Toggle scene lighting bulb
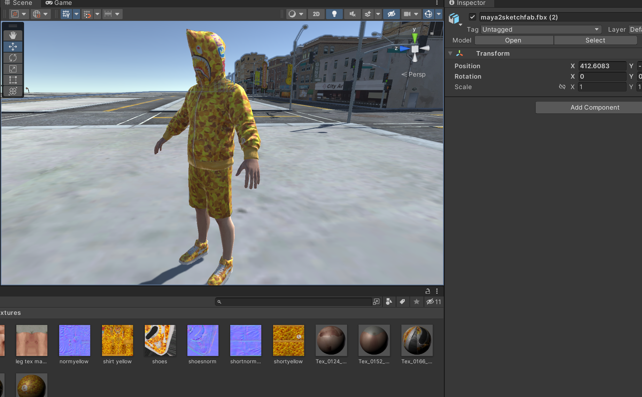The image size is (642, 397). 334,14
